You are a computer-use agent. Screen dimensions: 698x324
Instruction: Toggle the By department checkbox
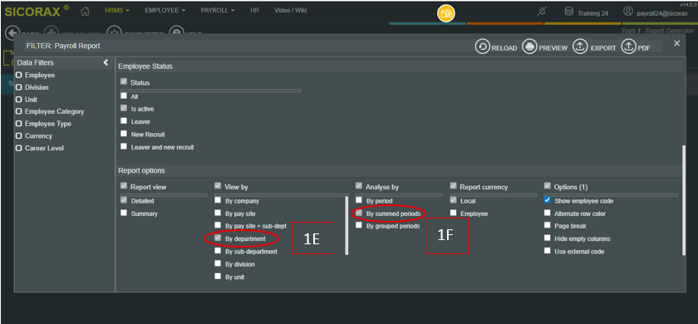pyautogui.click(x=218, y=238)
